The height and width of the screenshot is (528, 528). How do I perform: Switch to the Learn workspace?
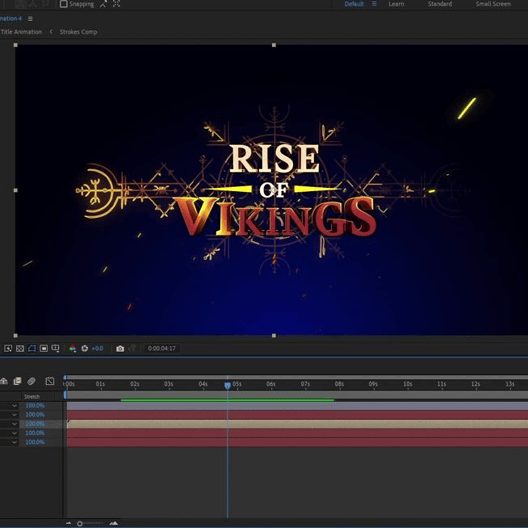pos(396,4)
